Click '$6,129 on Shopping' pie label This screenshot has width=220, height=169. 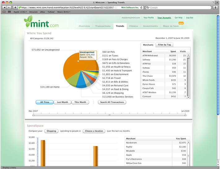pos(113,93)
